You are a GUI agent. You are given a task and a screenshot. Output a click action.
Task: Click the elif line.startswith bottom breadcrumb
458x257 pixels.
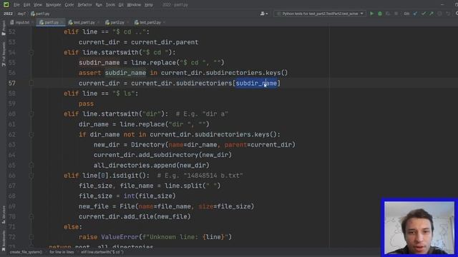pyautogui.click(x=102, y=252)
